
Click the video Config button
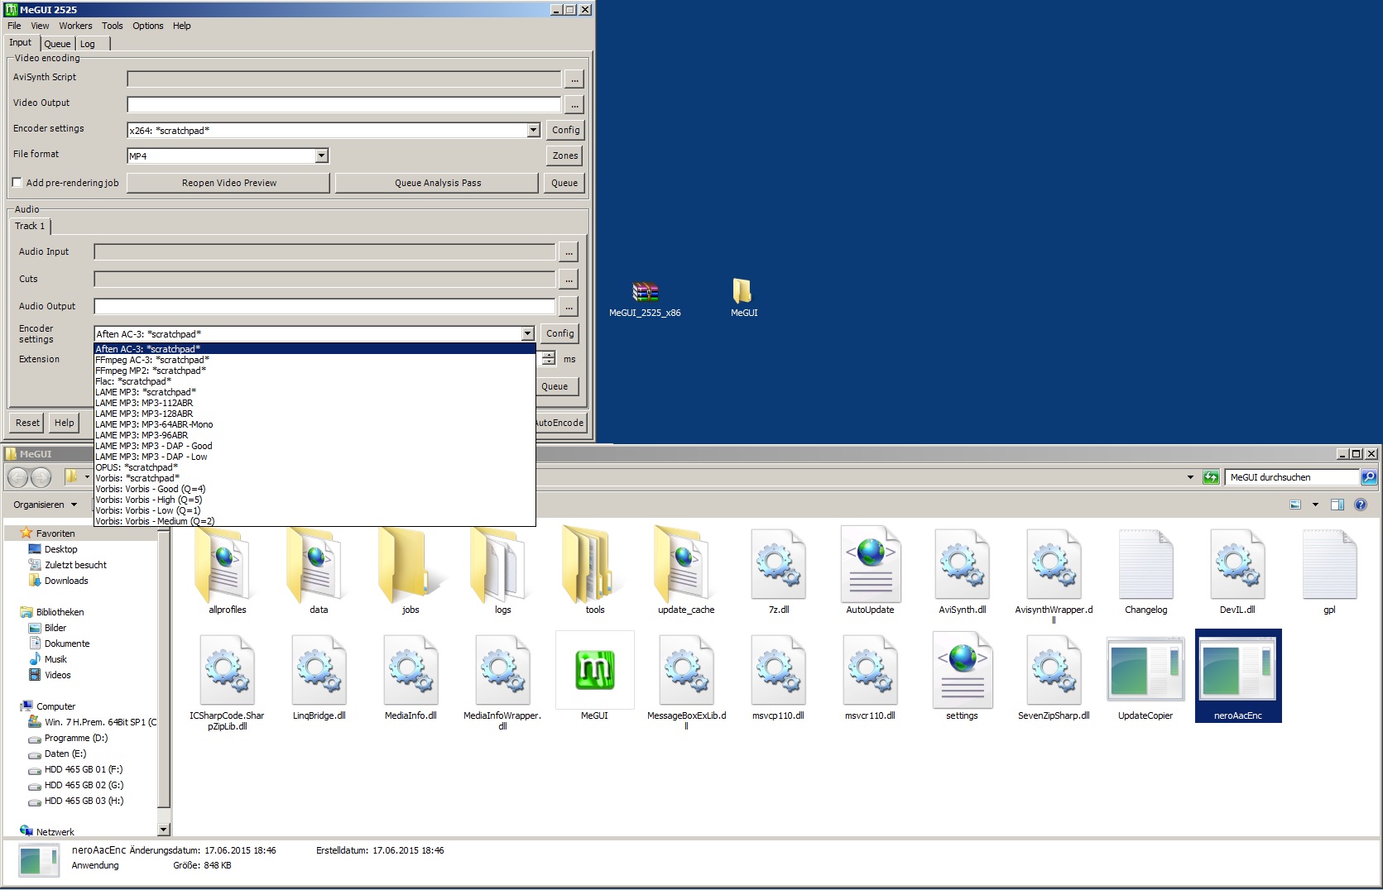566,130
